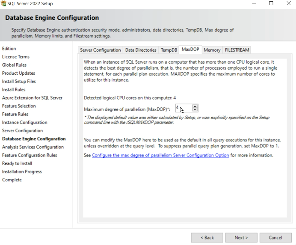Go to the next setup step
Image resolution: width=296 pixels, height=245 pixels.
point(241,237)
